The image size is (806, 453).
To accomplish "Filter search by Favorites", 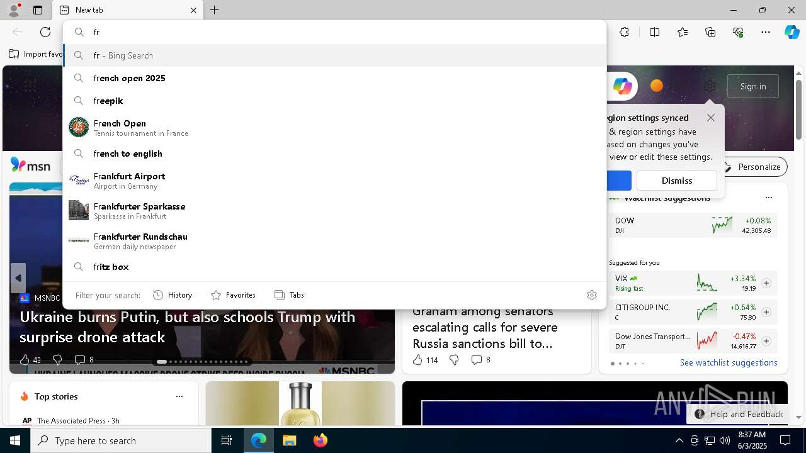I will point(233,295).
